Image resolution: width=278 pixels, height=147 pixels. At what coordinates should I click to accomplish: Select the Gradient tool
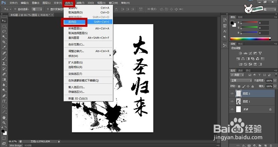(4, 80)
